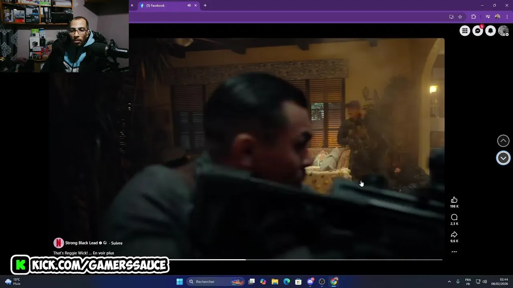This screenshot has width=513, height=288.
Task: Open the Strong Black Lead page name
Action: pyautogui.click(x=81, y=243)
